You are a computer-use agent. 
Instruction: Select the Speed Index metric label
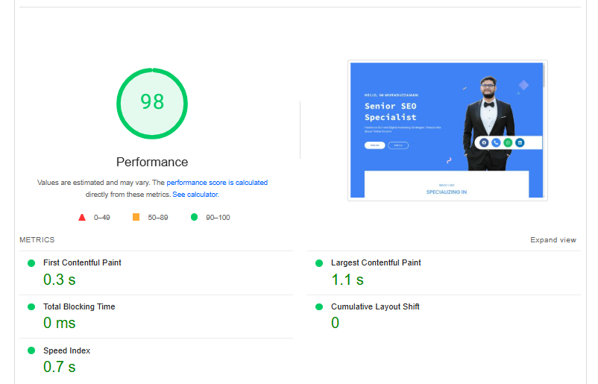pyautogui.click(x=66, y=351)
